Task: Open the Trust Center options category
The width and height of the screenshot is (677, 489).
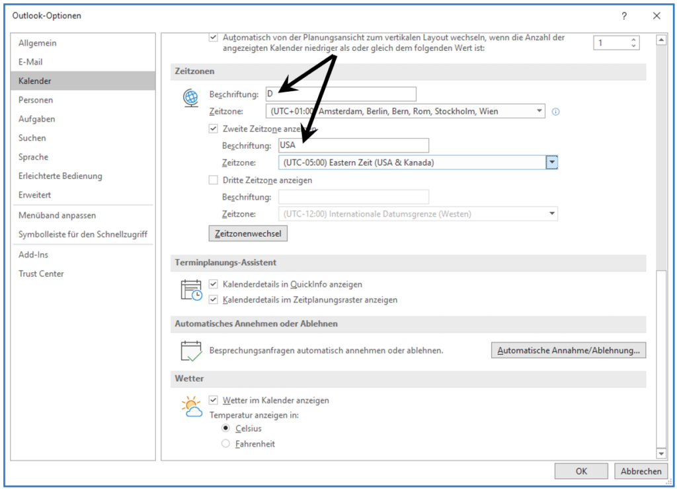Action: coord(83,274)
